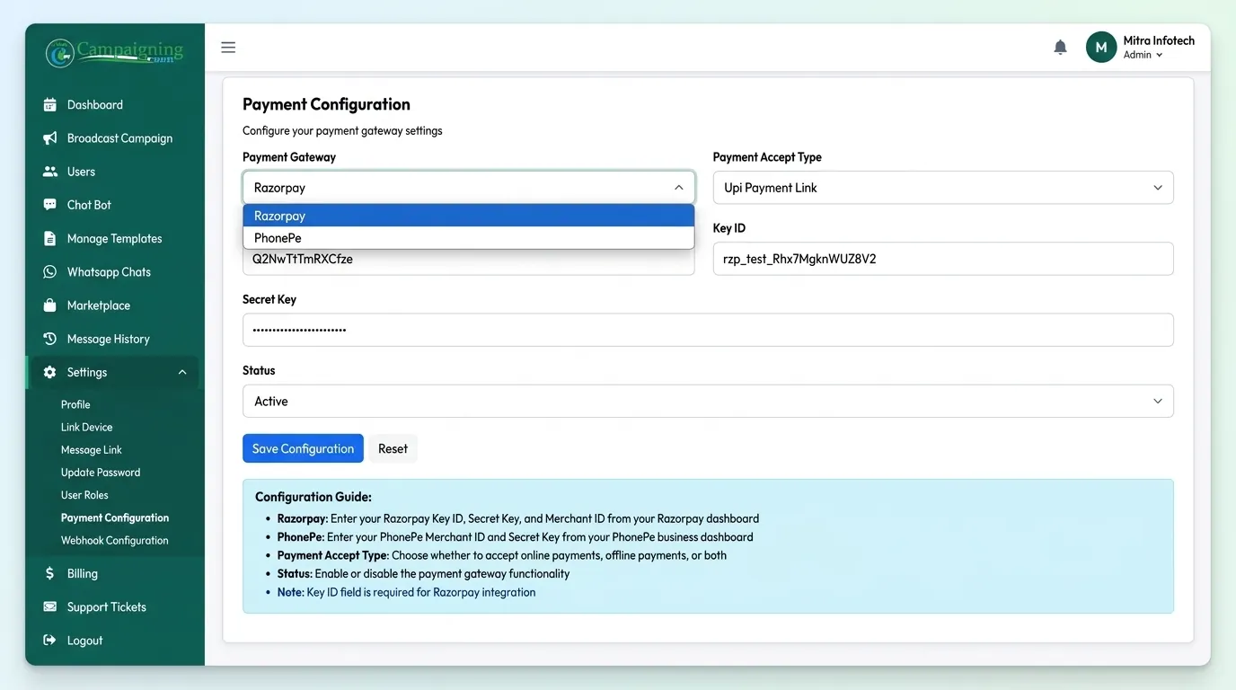Open Webhook Configuration settings page

click(x=114, y=541)
